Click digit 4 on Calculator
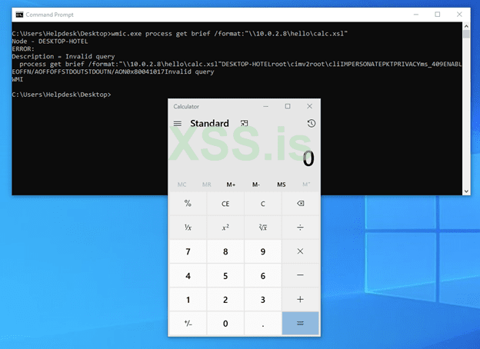This screenshot has height=349, width=480. 188,275
